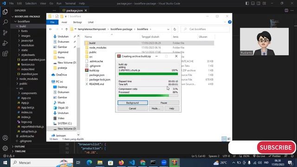
Task: Open the errors and warnings status bar indicator
Action: coord(9,156)
